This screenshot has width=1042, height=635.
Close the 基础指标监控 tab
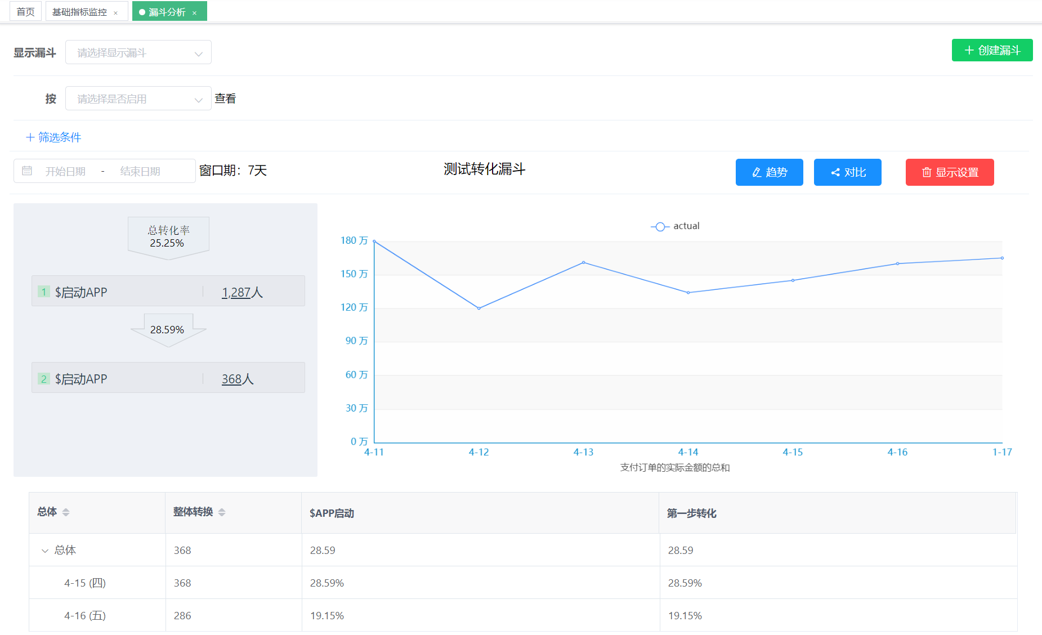(x=115, y=13)
